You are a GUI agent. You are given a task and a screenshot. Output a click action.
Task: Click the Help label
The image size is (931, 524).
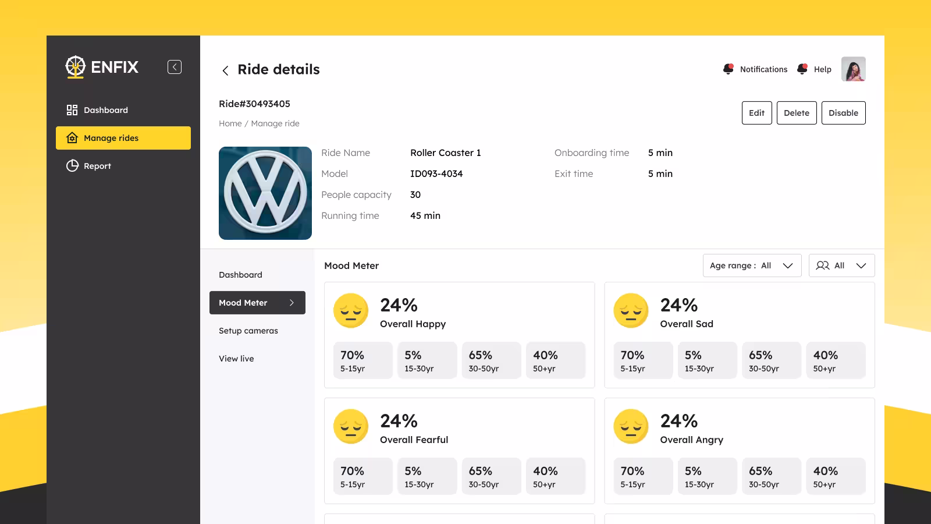[x=823, y=69]
